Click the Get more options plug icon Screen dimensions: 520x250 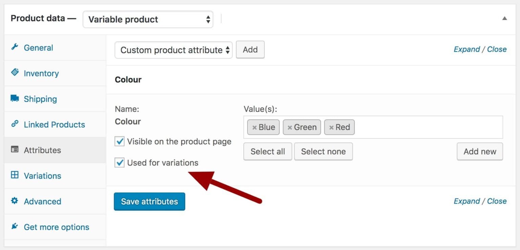(14, 227)
